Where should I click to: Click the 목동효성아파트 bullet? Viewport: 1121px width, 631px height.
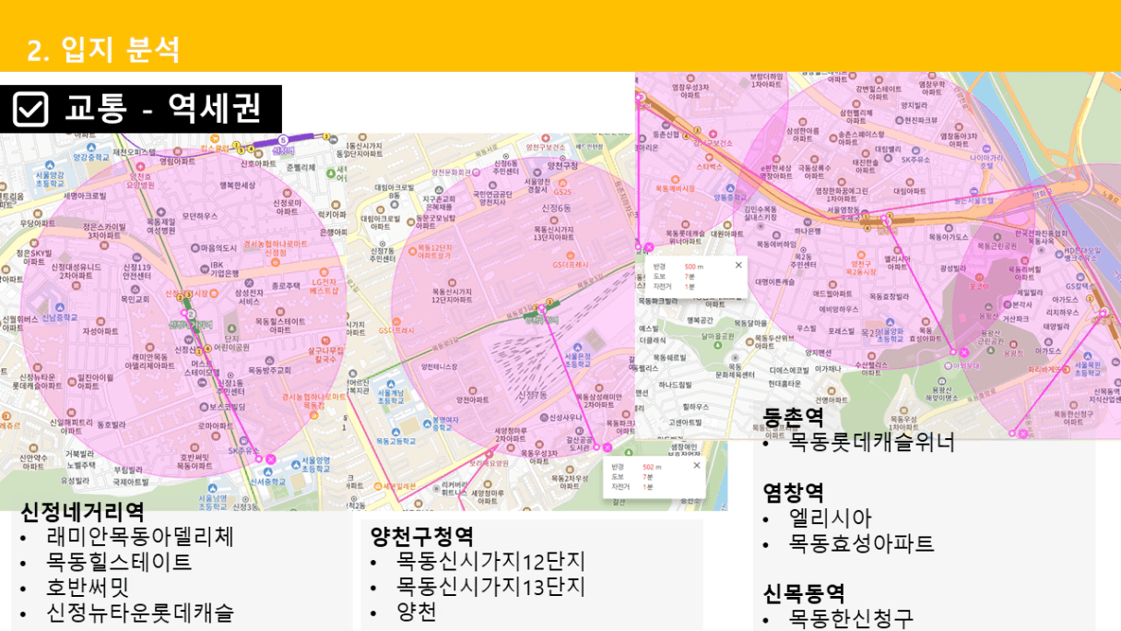[x=862, y=543]
